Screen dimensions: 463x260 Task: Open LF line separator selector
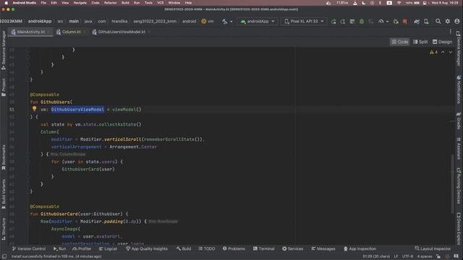pyautogui.click(x=396, y=256)
